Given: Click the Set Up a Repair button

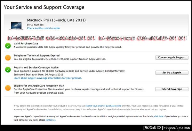Looking at the screenshot, I should pyautogui.click(x=172, y=73).
